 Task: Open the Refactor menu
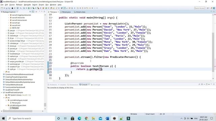(x=19, y=5)
